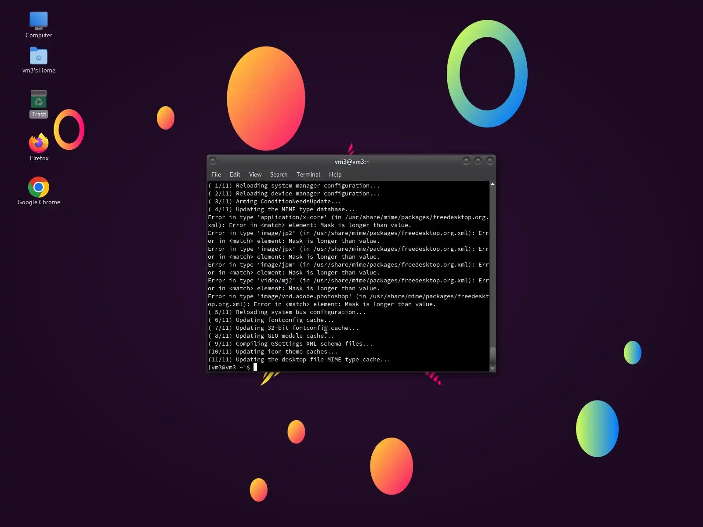Click the terminal scrollbar up arrow
703x527 pixels.
(493, 184)
